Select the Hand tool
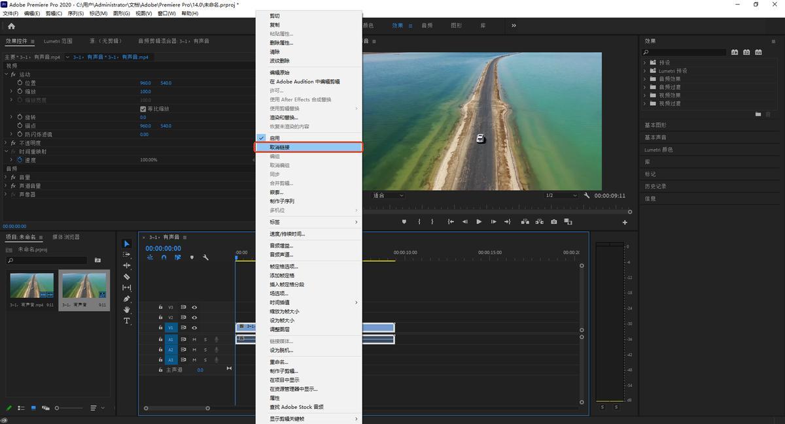The height and width of the screenshot is (424, 785). coord(126,310)
